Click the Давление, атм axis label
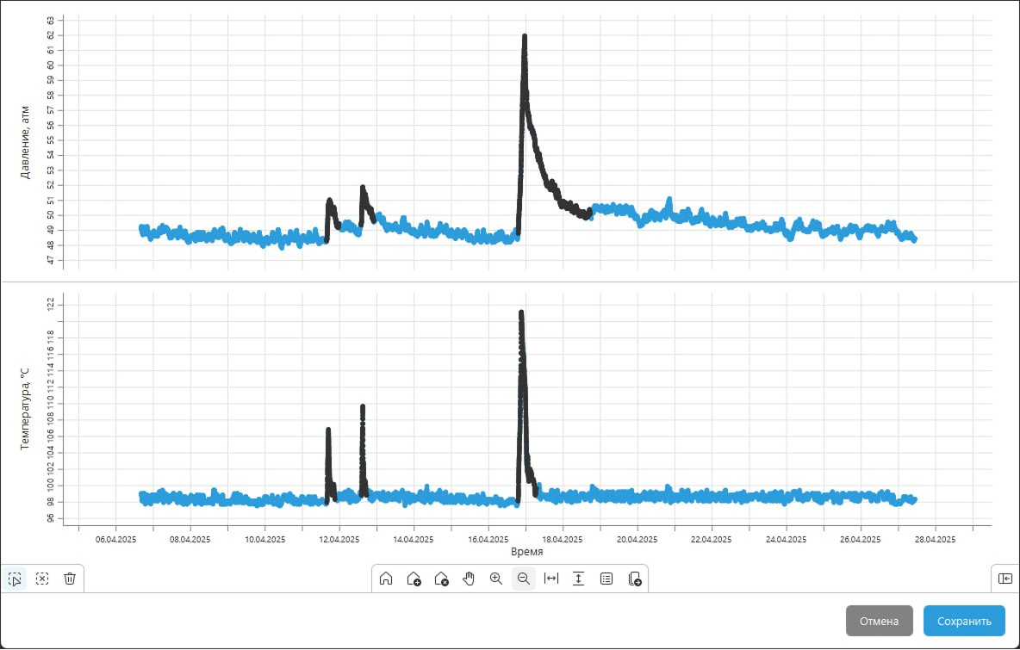 [25, 142]
